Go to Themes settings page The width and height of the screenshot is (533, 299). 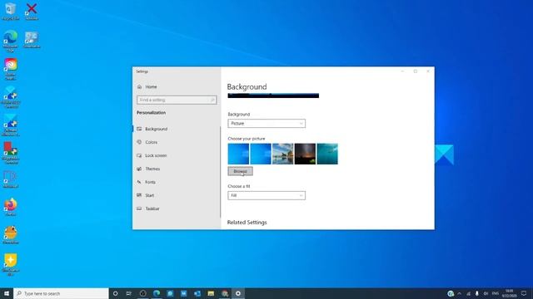152,169
